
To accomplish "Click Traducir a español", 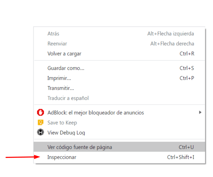I will [x=119, y=98].
